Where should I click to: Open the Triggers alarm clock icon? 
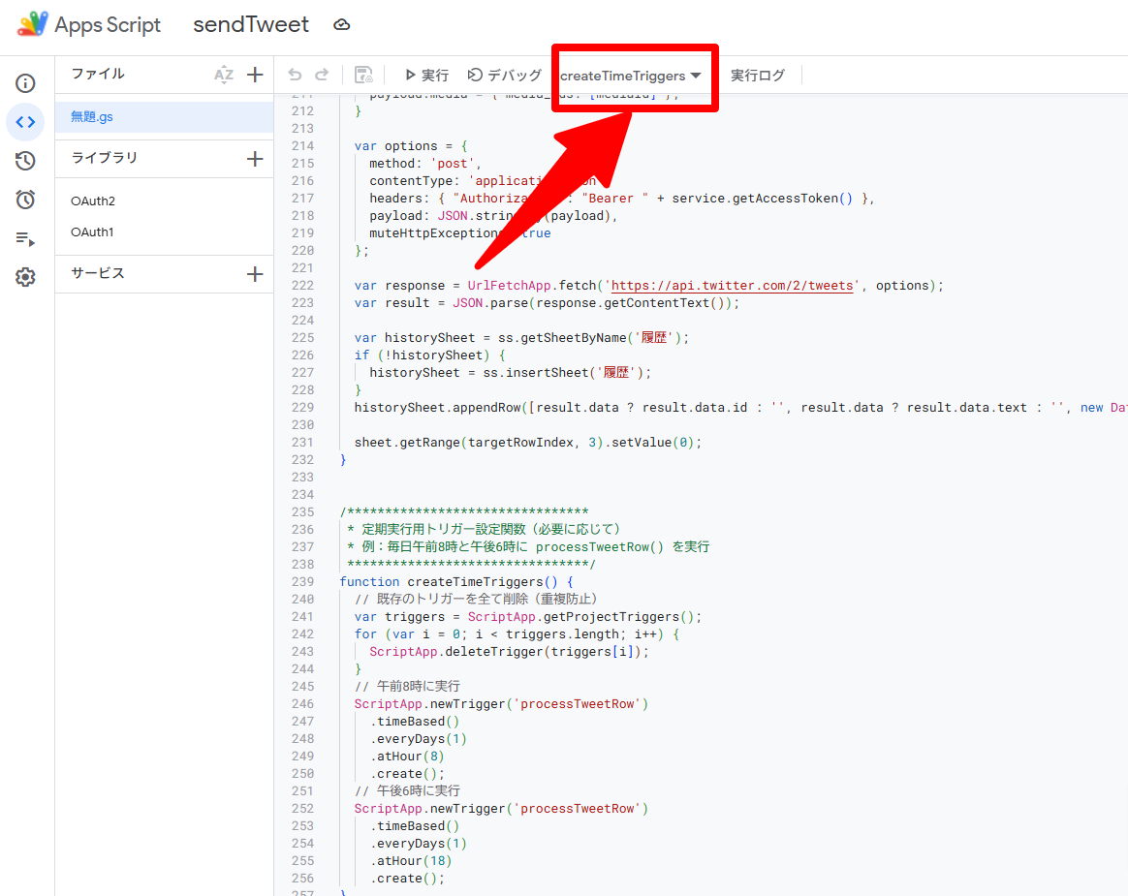(25, 200)
